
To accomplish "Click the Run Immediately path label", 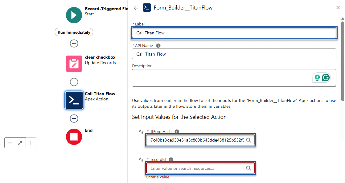I will pyautogui.click(x=74, y=32).
